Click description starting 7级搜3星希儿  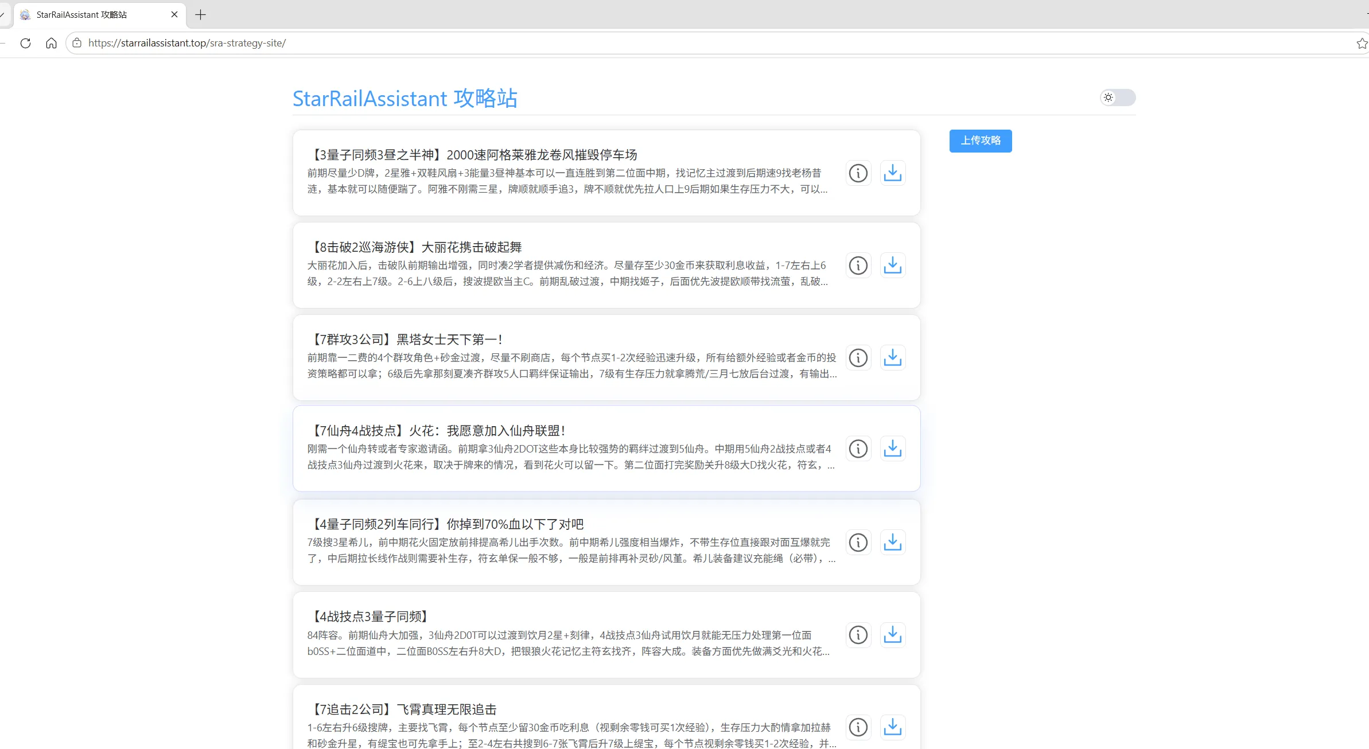(x=571, y=551)
